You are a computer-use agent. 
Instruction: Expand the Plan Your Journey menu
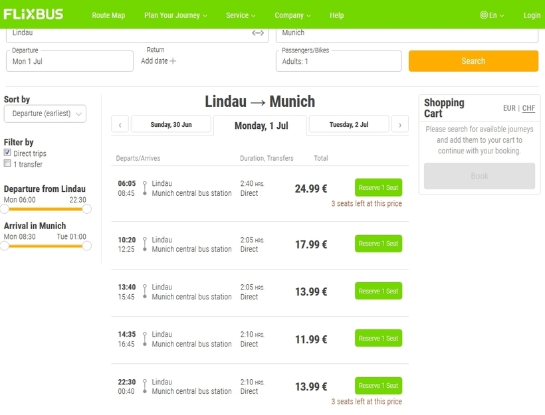(x=175, y=15)
